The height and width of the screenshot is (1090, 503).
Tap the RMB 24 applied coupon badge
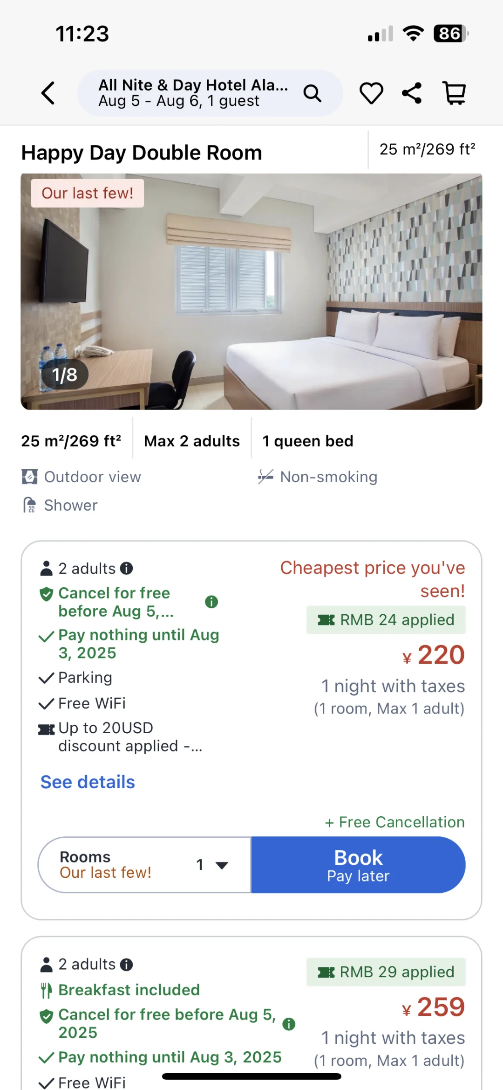click(386, 619)
